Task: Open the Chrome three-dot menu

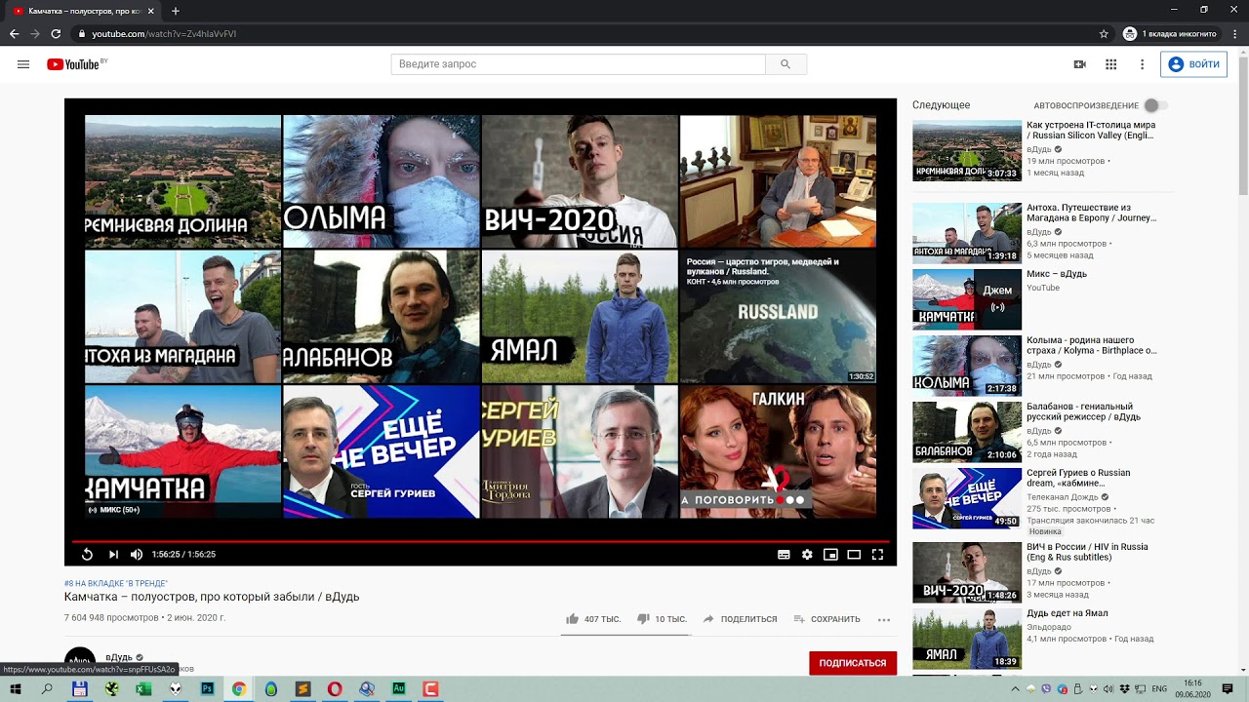Action: (x=1233, y=33)
